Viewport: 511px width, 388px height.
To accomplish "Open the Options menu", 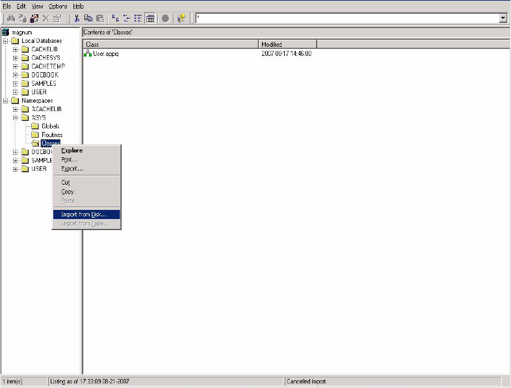I will tap(58, 6).
